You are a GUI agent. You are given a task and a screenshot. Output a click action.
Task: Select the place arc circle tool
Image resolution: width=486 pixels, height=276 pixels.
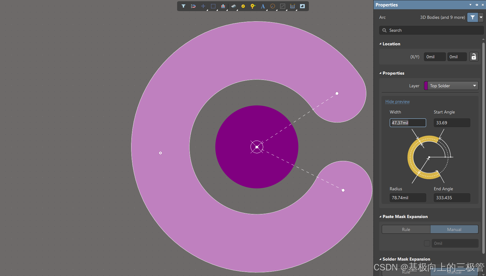[273, 6]
